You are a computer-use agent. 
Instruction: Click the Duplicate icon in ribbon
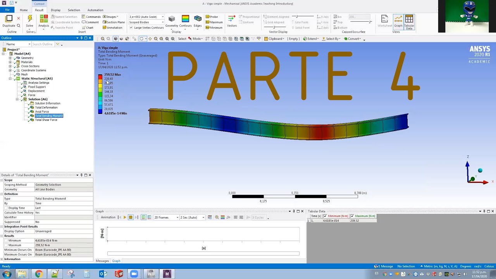[9, 19]
